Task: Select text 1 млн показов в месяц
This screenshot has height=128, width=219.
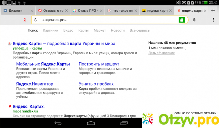Action: (167, 48)
